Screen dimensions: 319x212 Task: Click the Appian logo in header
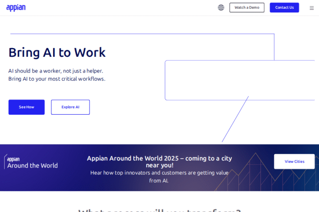pos(16,7)
